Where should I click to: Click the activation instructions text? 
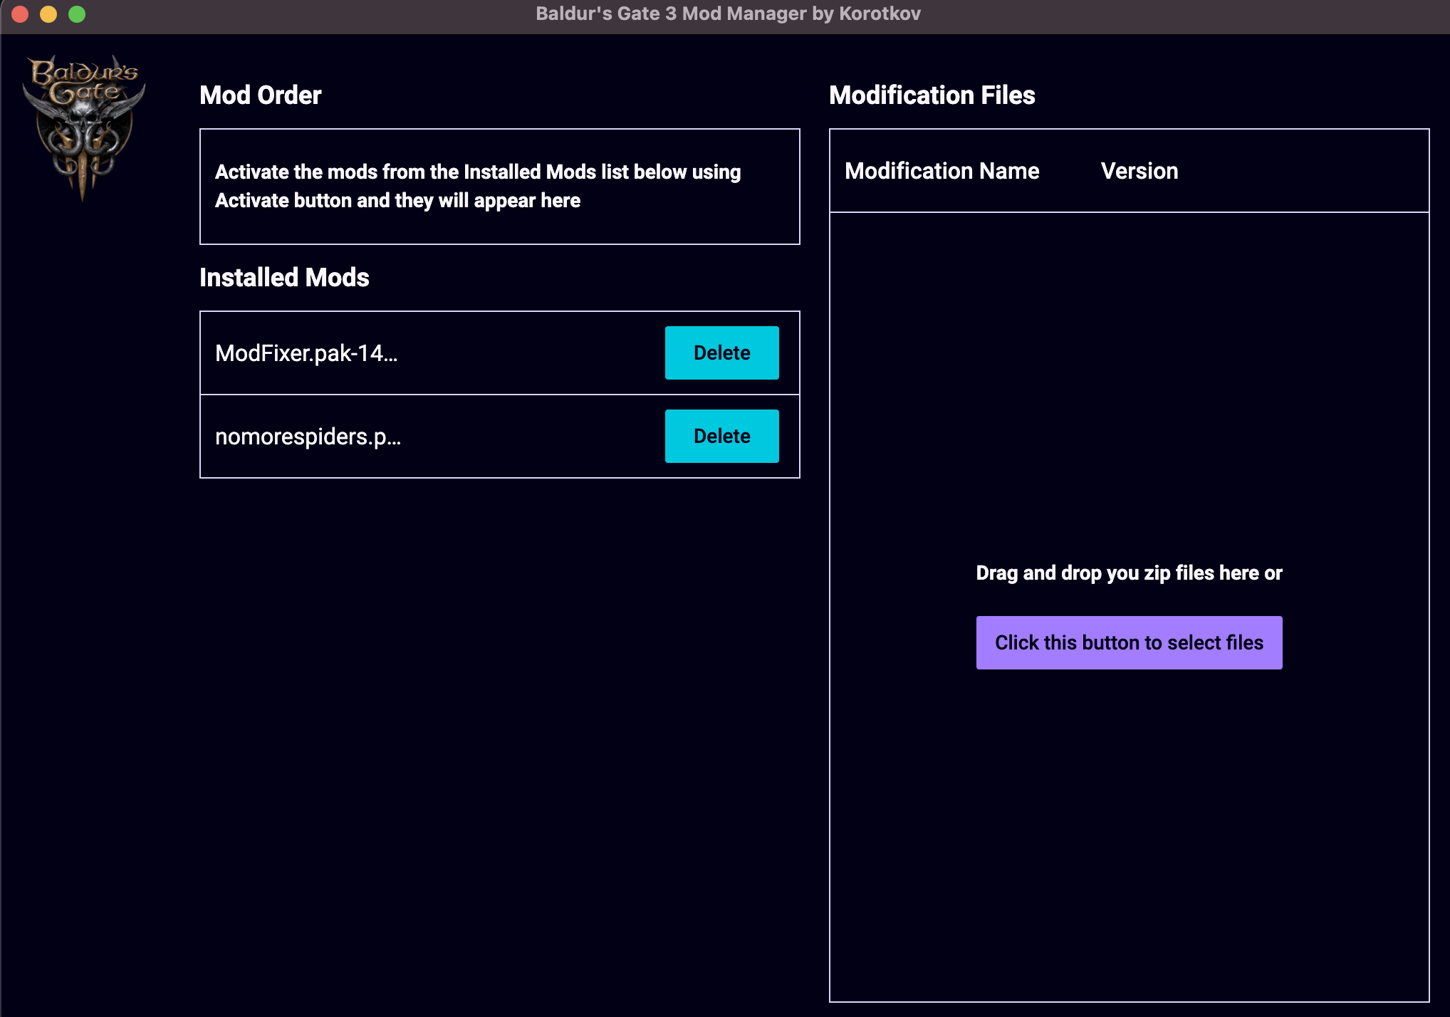click(x=477, y=186)
